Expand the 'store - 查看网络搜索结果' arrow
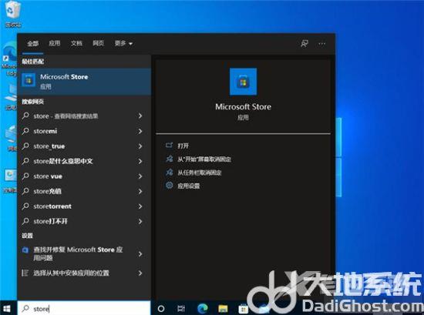The height and width of the screenshot is (315, 424). pos(140,116)
